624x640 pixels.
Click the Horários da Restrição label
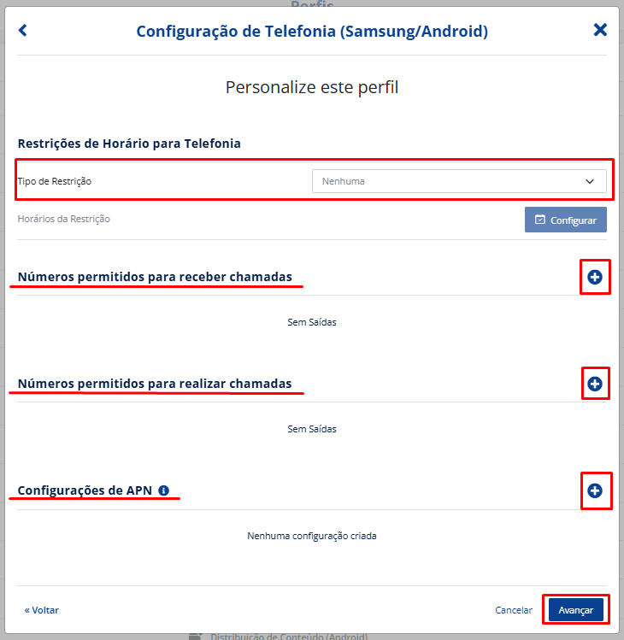64,219
